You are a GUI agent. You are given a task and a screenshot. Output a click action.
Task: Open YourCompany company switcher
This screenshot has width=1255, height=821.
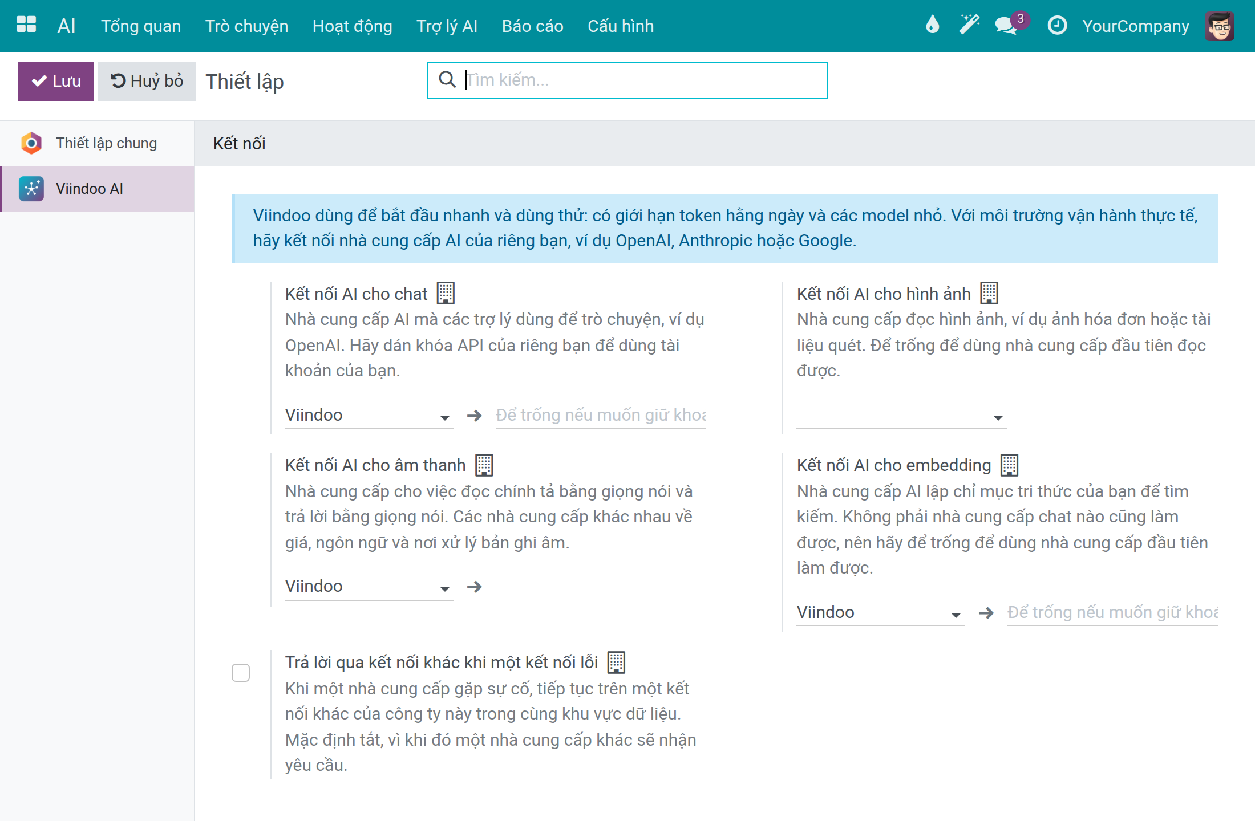coord(1136,26)
